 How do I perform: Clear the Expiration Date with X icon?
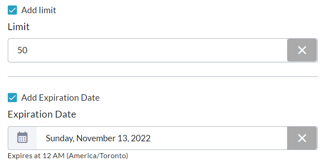[x=302, y=138]
